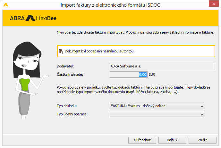Viewport: 221px width, 148px height.
Task: Click the unknown signature certificate warning icon
Action: coord(61,51)
